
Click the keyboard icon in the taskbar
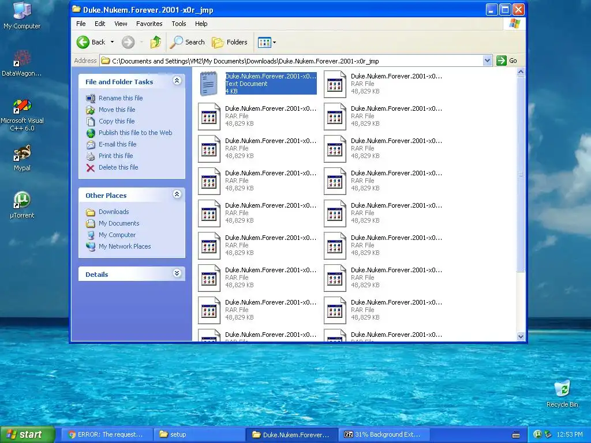tap(516, 435)
